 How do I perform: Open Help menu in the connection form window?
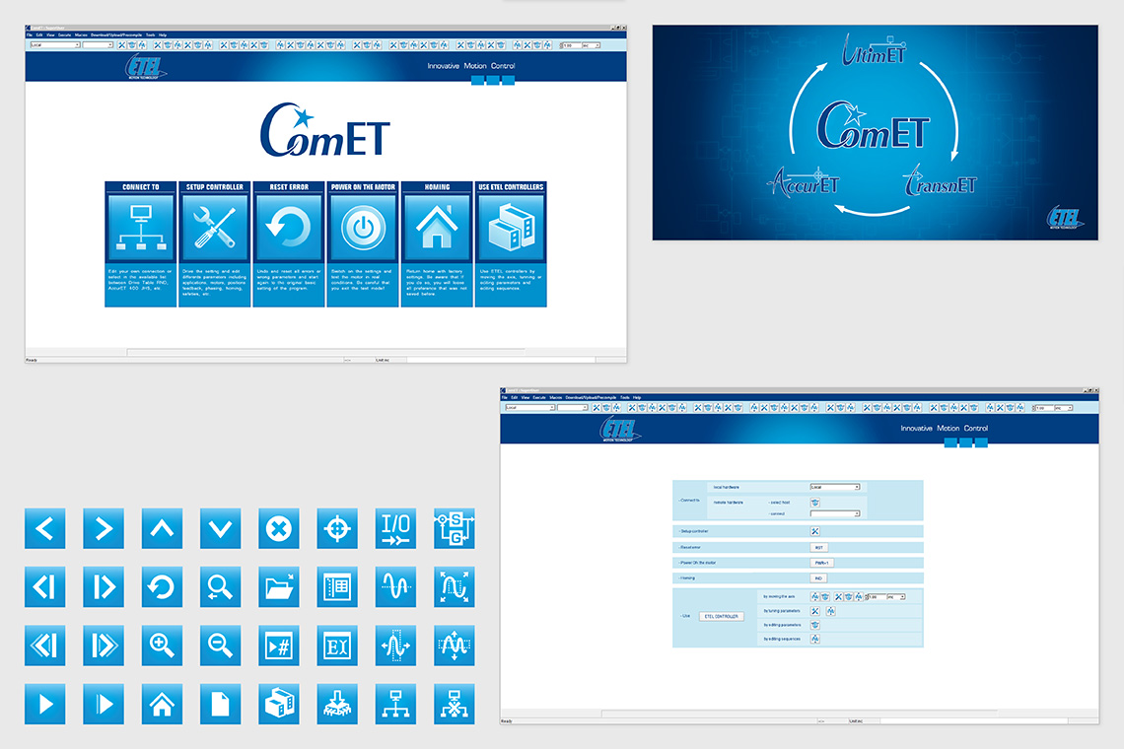(637, 397)
